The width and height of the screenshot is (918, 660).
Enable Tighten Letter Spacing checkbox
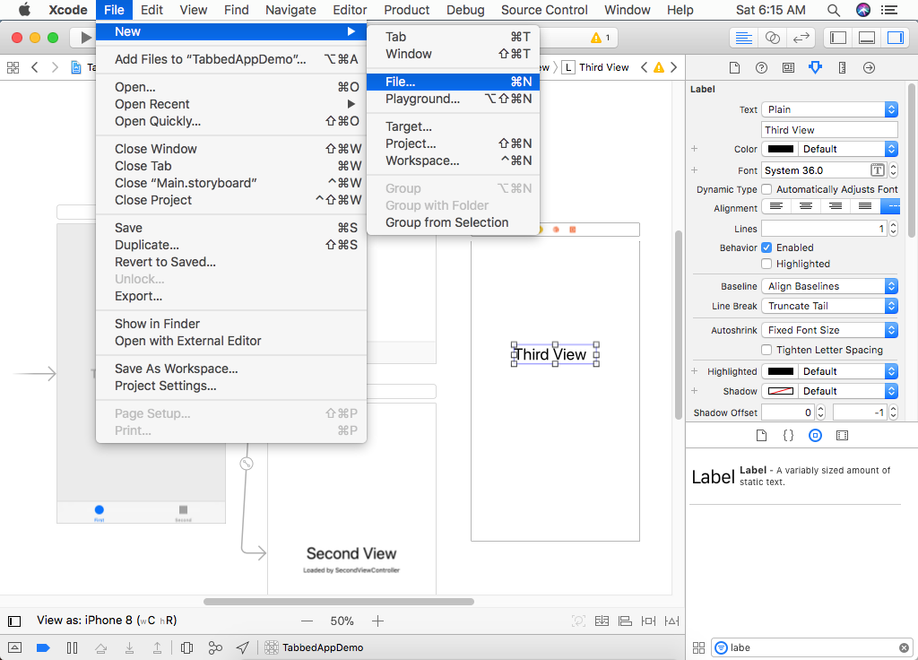(766, 350)
